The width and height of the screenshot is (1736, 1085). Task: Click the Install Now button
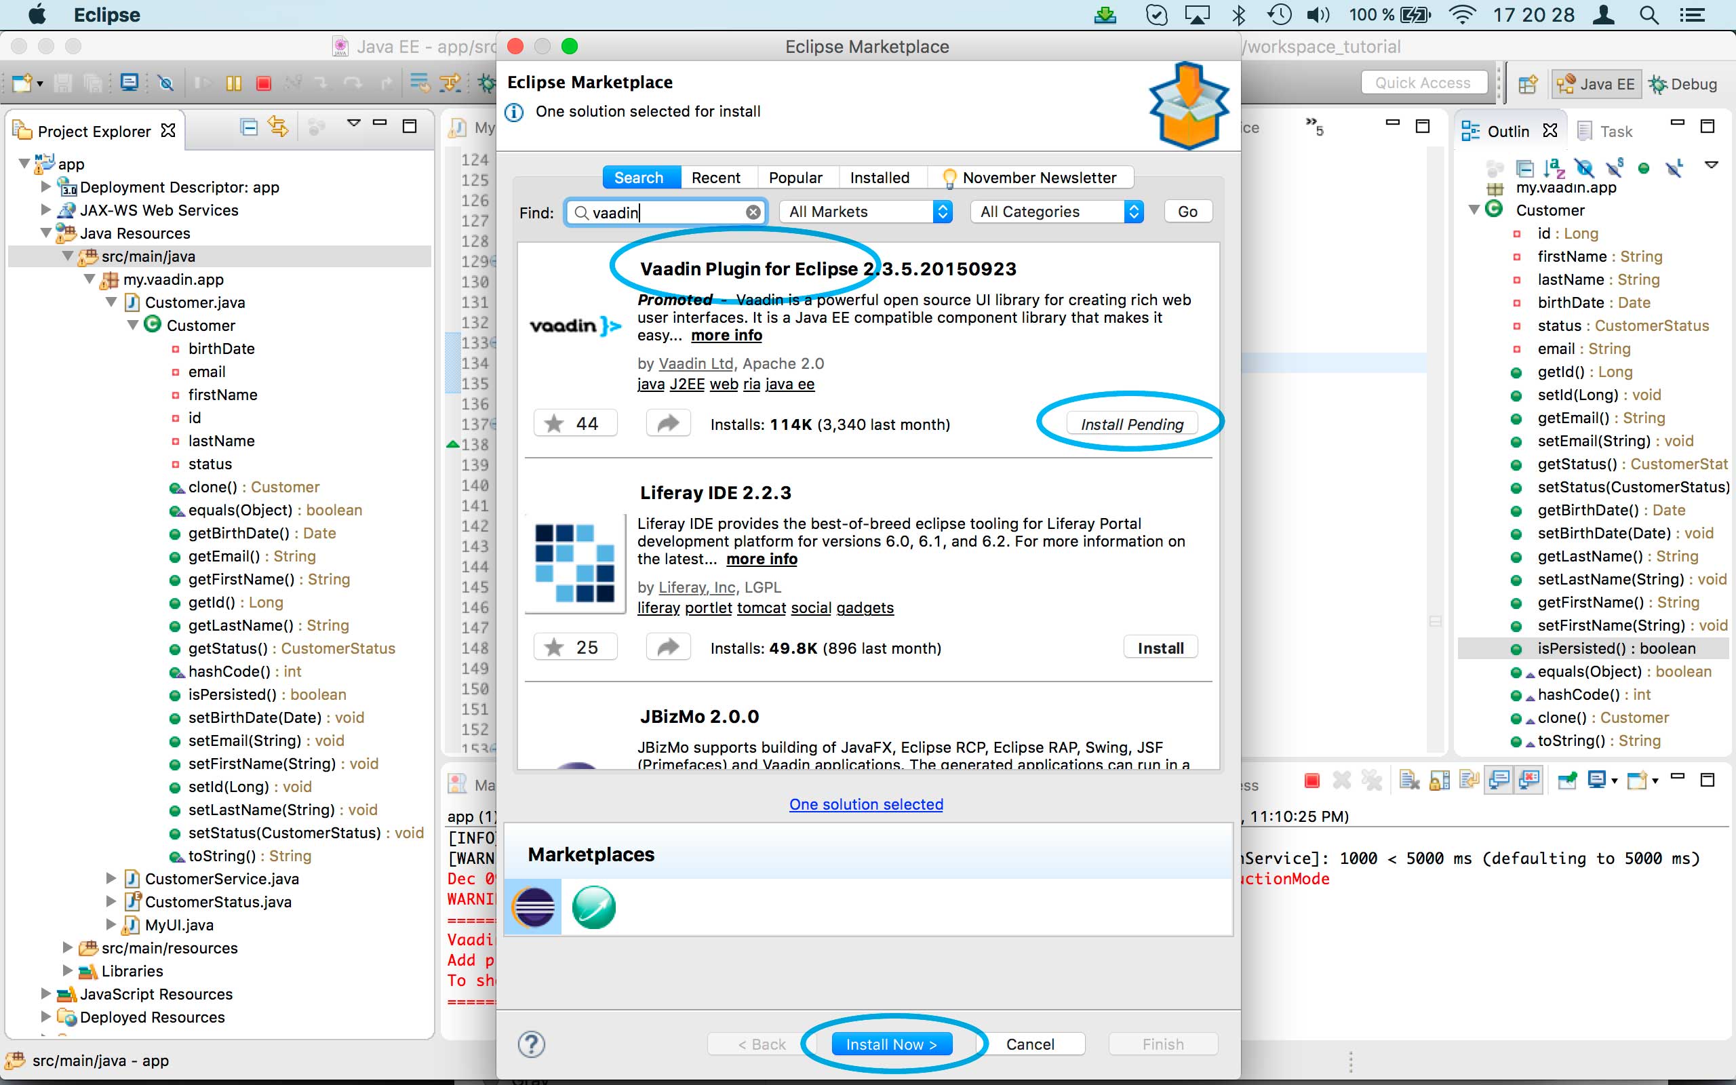click(891, 1044)
